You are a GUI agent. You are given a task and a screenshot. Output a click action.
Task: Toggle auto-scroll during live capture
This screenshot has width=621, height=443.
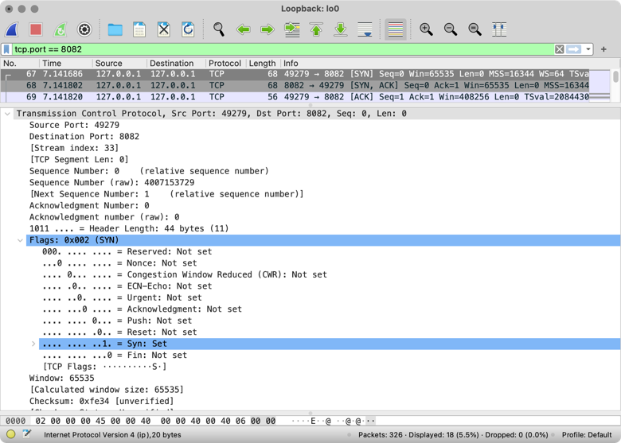click(365, 29)
